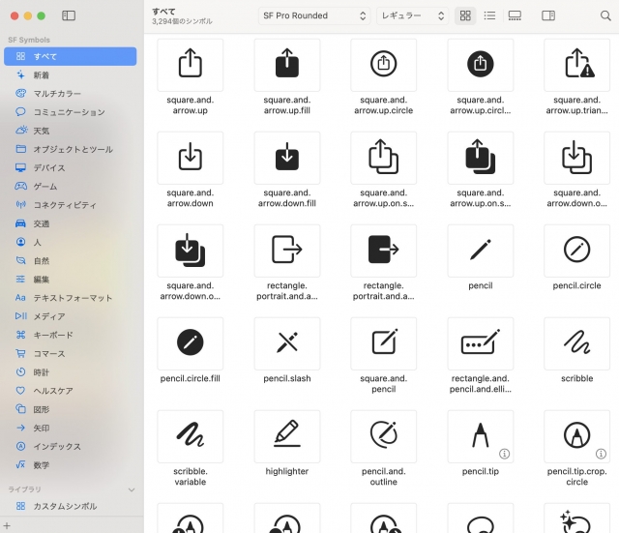Add a new collection with plus button
619x533 pixels.
[7, 526]
